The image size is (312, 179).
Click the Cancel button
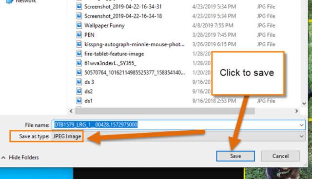pos(280,156)
